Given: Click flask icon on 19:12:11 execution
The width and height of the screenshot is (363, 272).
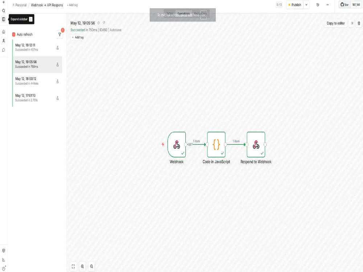Looking at the screenshot, I should coord(57,48).
